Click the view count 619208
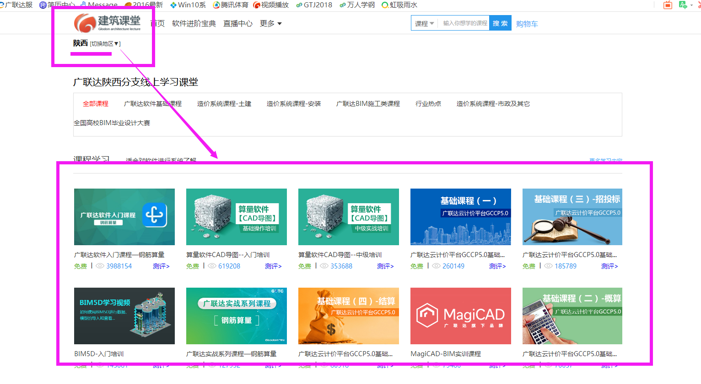 [229, 266]
